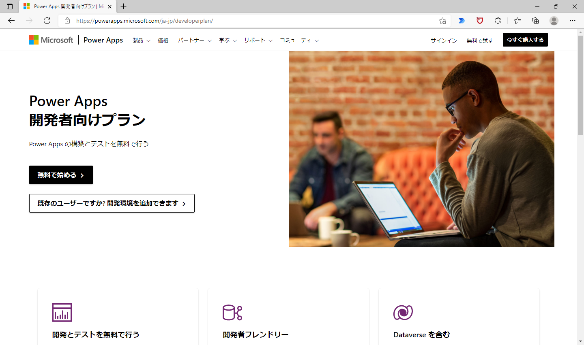The width and height of the screenshot is (584, 345).
Task: Click the database connector icon
Action: click(x=232, y=313)
